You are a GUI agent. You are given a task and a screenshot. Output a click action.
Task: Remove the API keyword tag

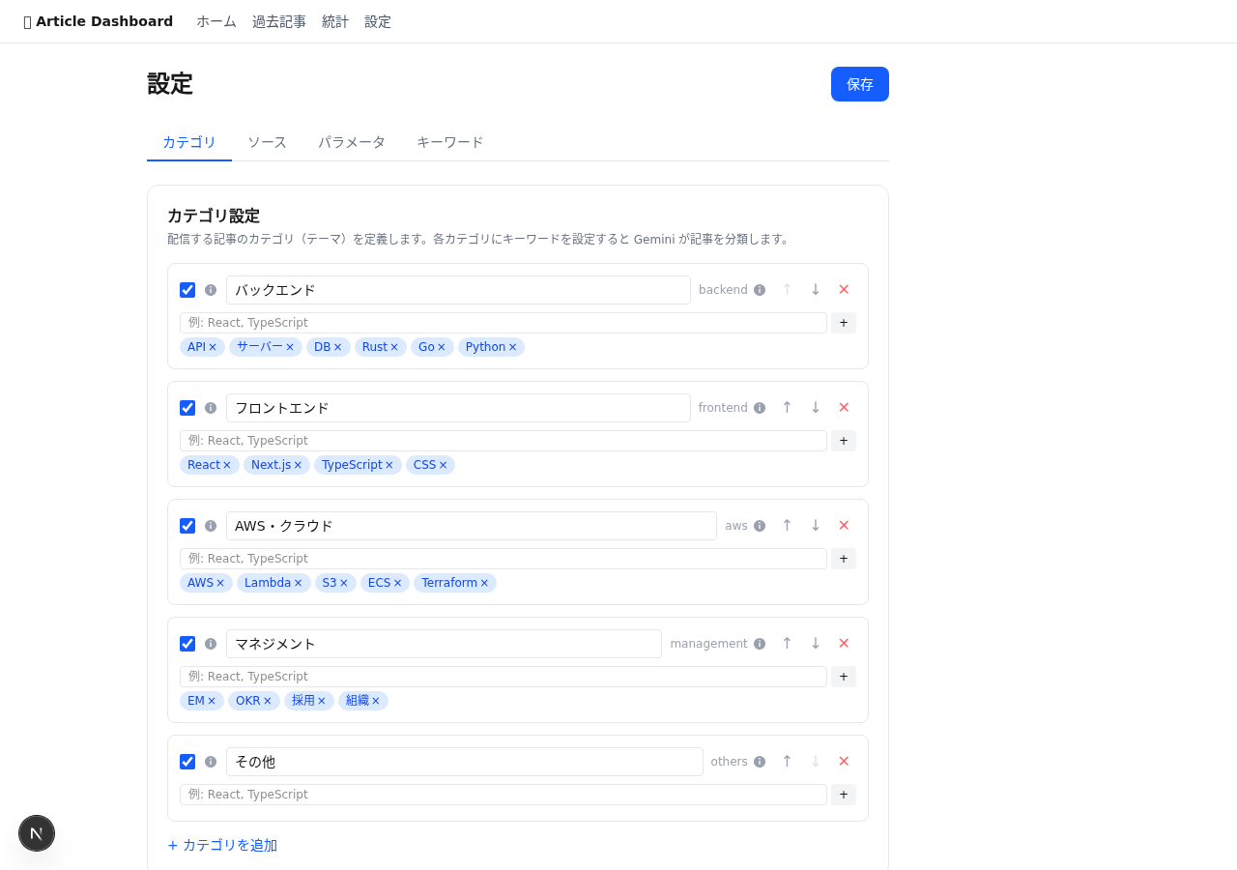(213, 347)
